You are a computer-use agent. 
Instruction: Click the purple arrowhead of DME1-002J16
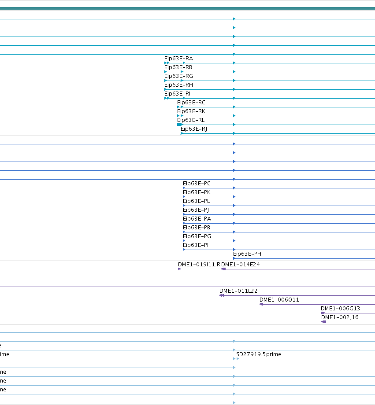pos(323,322)
